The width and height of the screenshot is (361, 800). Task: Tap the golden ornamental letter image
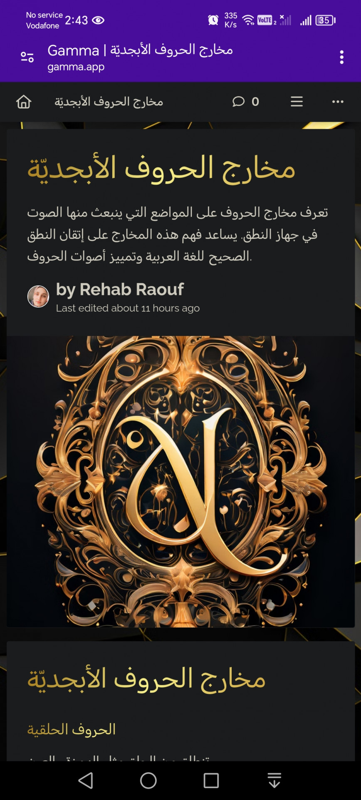click(180, 481)
